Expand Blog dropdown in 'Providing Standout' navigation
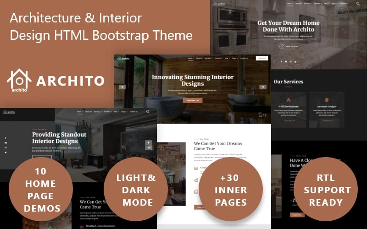Screen dimensions: 367x229 [117, 112]
